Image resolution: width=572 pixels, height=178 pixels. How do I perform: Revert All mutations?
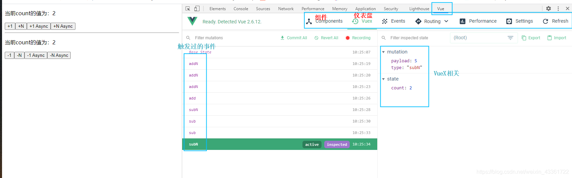coord(326,38)
